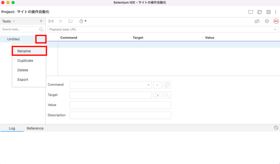The width and height of the screenshot is (280, 164).
Task: Click the Target column header
Action: [x=138, y=38]
